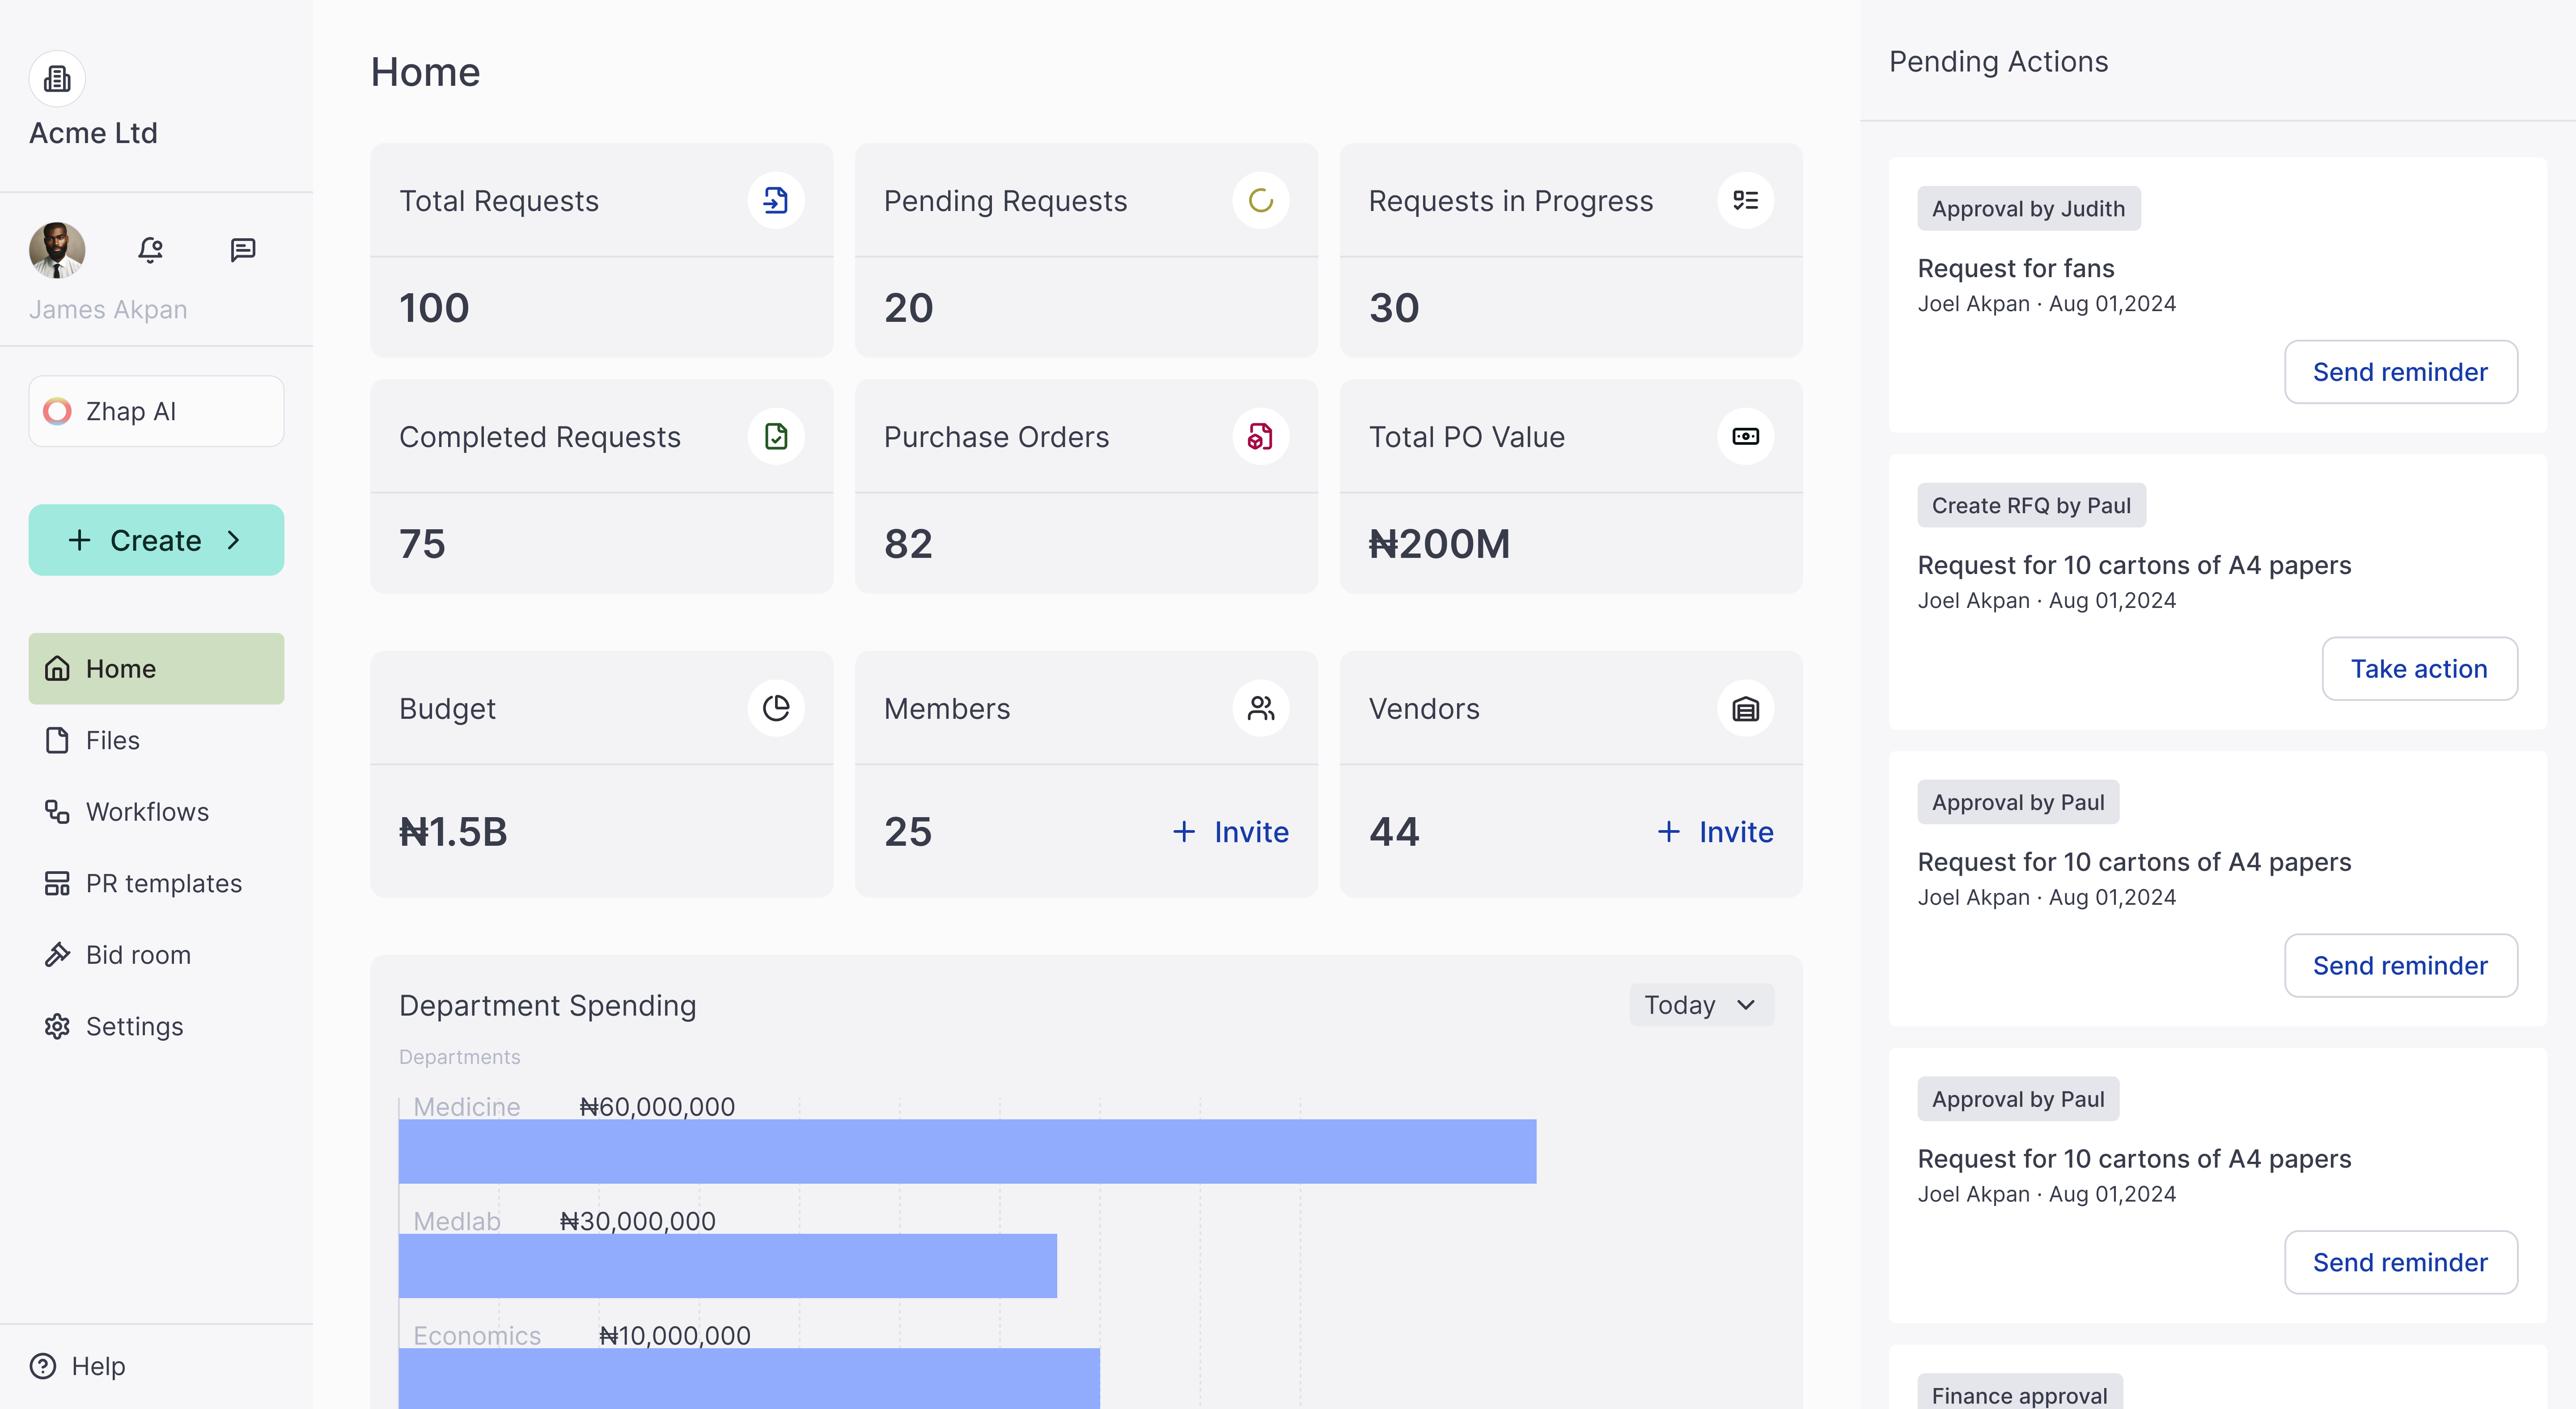Click Requests in Progress value 30

[1393, 308]
